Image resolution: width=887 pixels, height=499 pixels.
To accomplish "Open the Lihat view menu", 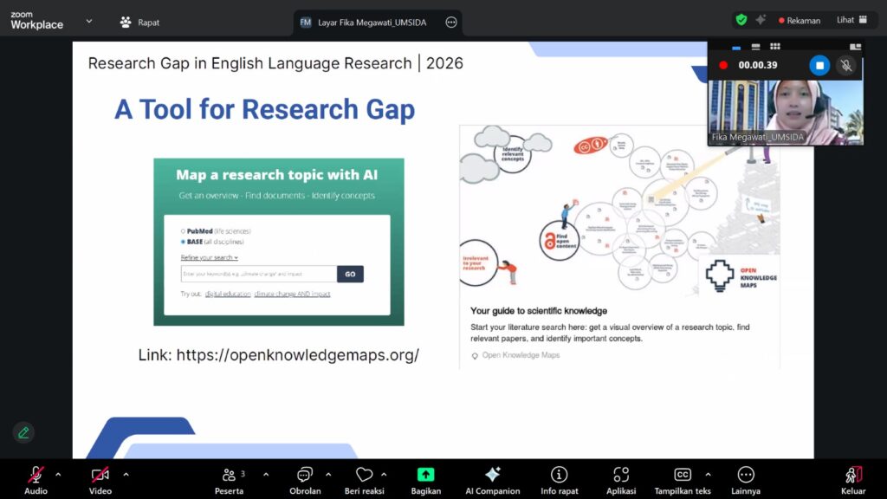I will point(847,19).
